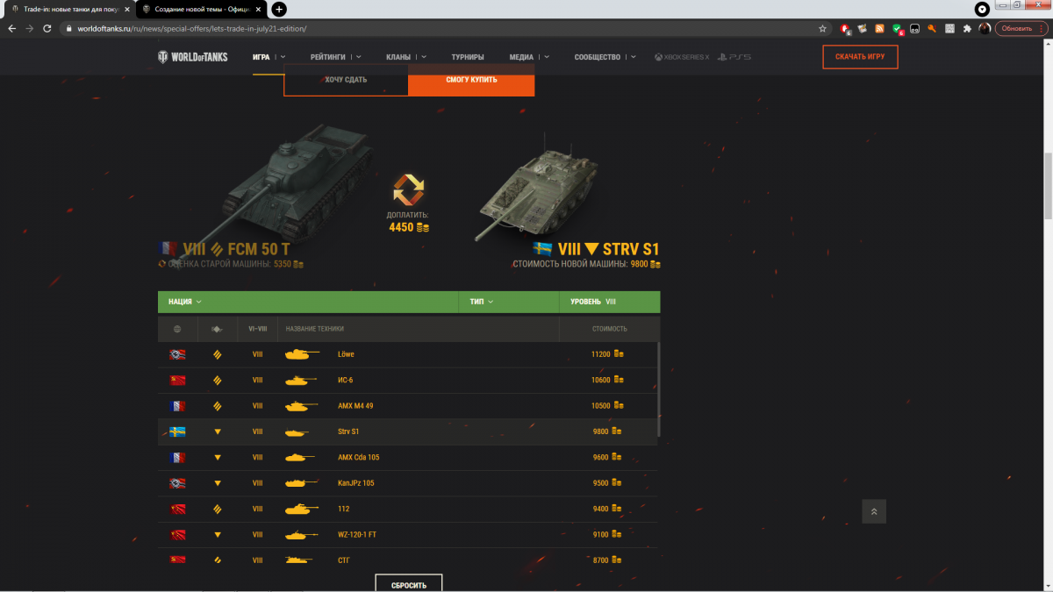Click the Xbox Series X link icon
The image size is (1053, 592).
pyautogui.click(x=681, y=57)
